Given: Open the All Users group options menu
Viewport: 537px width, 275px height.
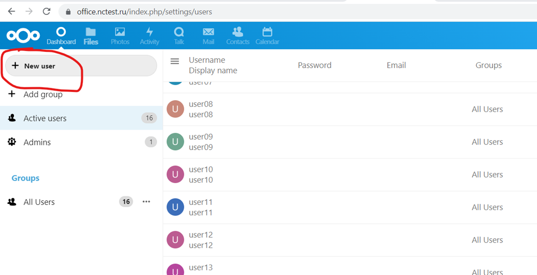Looking at the screenshot, I should [x=147, y=202].
